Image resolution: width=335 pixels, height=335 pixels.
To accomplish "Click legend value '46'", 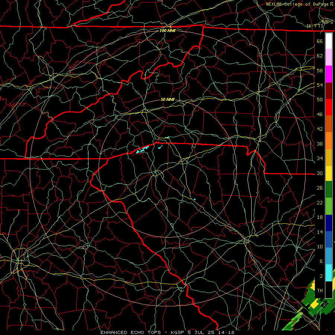I will tap(320, 115).
